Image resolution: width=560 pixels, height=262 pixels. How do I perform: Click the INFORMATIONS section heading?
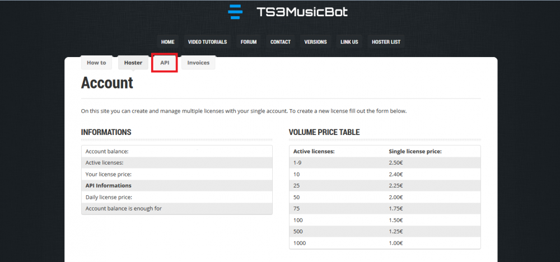[x=106, y=132]
